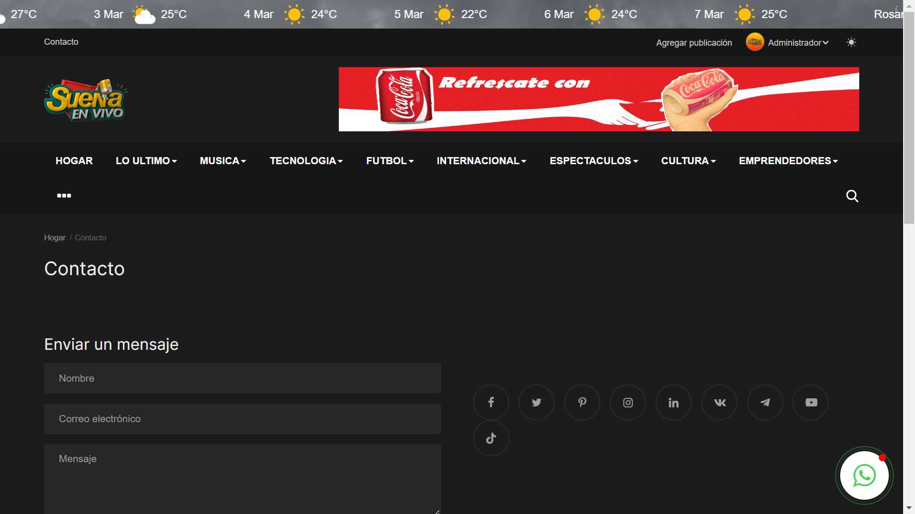The image size is (915, 514).
Task: Click the 6 Mar 24°C forecast
Action: coord(590,14)
